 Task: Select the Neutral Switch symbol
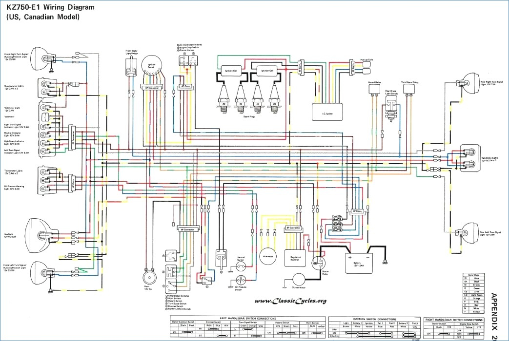(x=241, y=267)
